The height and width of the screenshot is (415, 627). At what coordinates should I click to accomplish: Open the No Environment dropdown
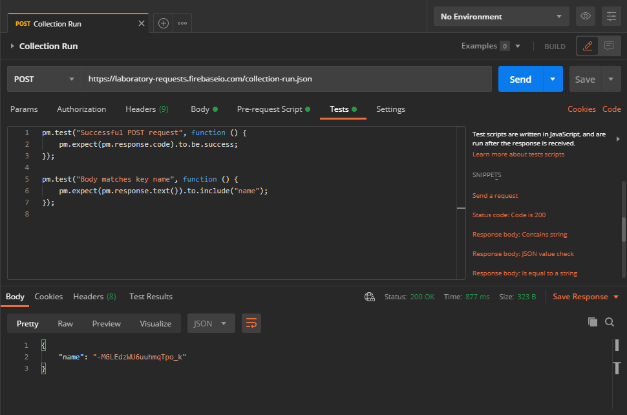(501, 16)
